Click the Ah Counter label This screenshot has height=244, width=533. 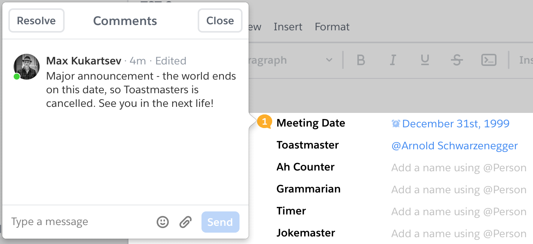(x=306, y=167)
